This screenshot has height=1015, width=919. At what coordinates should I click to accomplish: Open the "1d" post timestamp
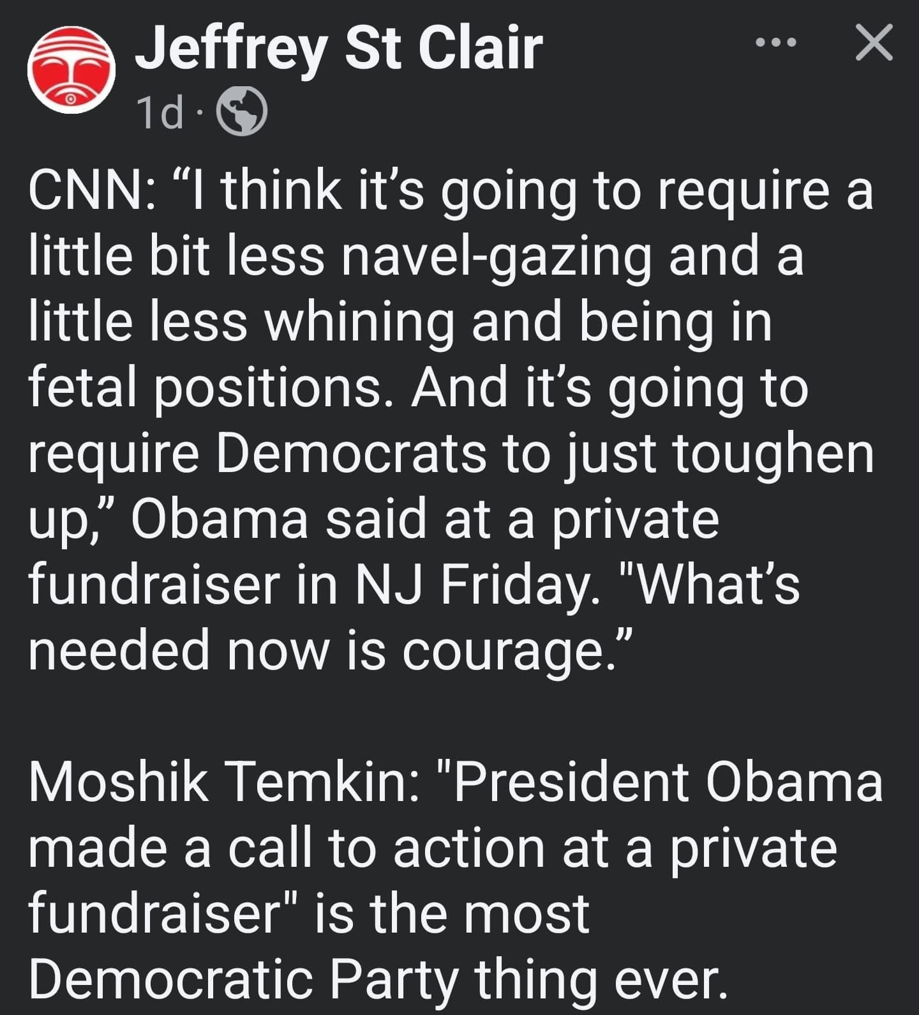coord(161,112)
